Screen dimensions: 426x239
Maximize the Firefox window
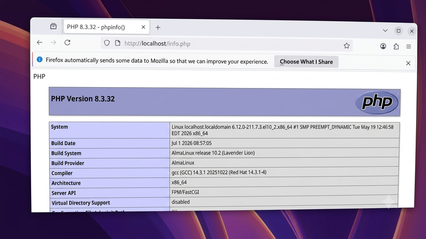(x=399, y=31)
